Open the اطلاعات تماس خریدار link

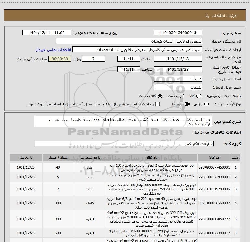click(x=54, y=50)
